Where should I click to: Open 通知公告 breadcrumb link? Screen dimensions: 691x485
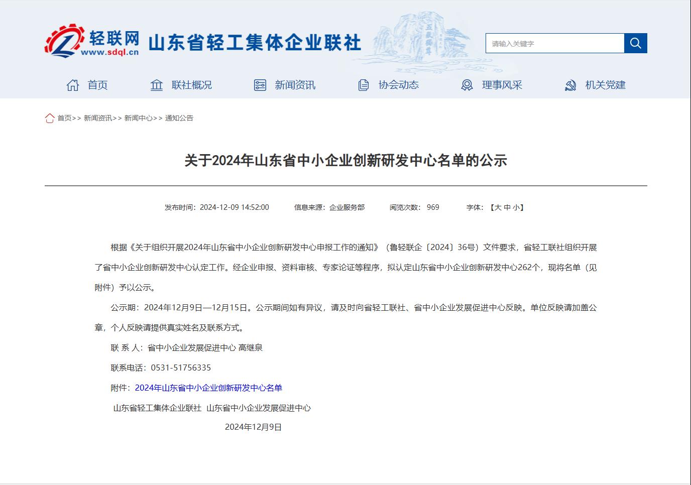click(x=179, y=118)
